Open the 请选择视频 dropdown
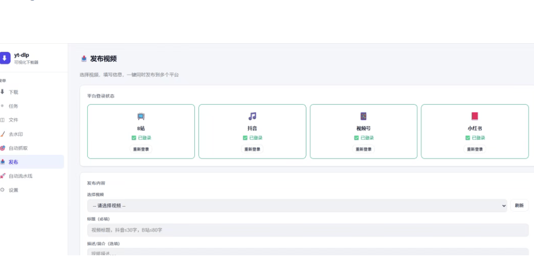Image resolution: width=534 pixels, height=265 pixels. (x=297, y=206)
